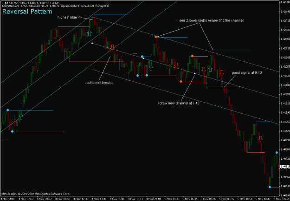Click the "ZigZagDepth=1" indicator text

70,6
